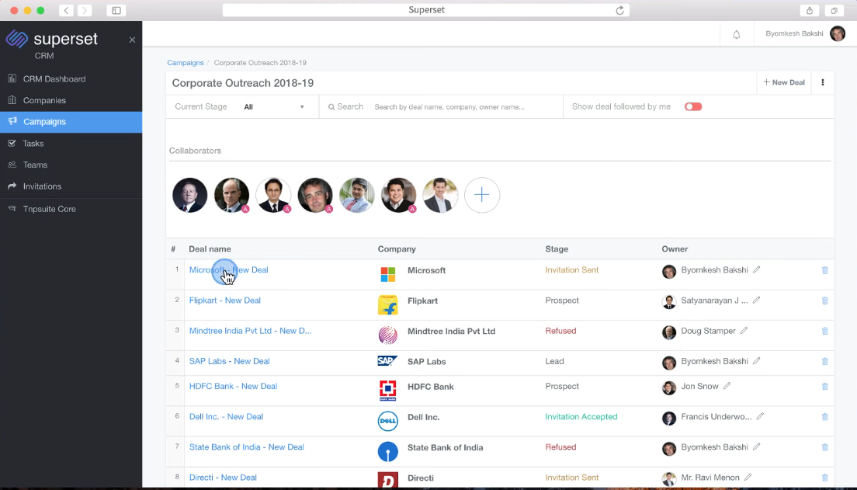Screen dimensions: 857x490
Task: Edit owner pencil for Microsoft deal
Action: pyautogui.click(x=756, y=269)
